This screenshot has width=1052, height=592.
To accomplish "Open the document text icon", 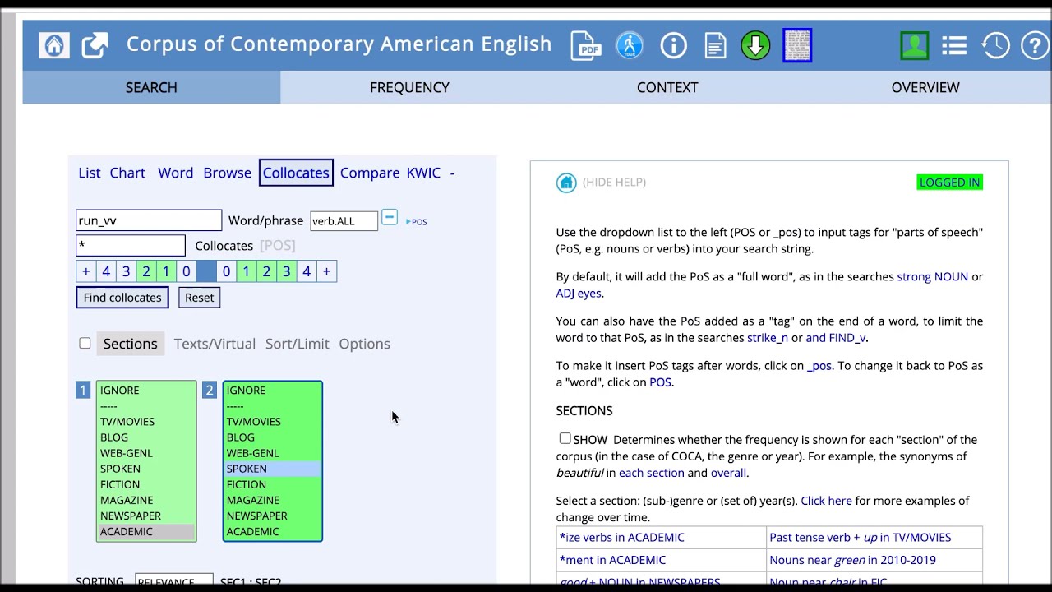I will coord(715,45).
